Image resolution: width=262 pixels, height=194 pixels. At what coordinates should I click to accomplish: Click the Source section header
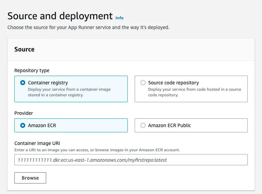click(x=24, y=49)
